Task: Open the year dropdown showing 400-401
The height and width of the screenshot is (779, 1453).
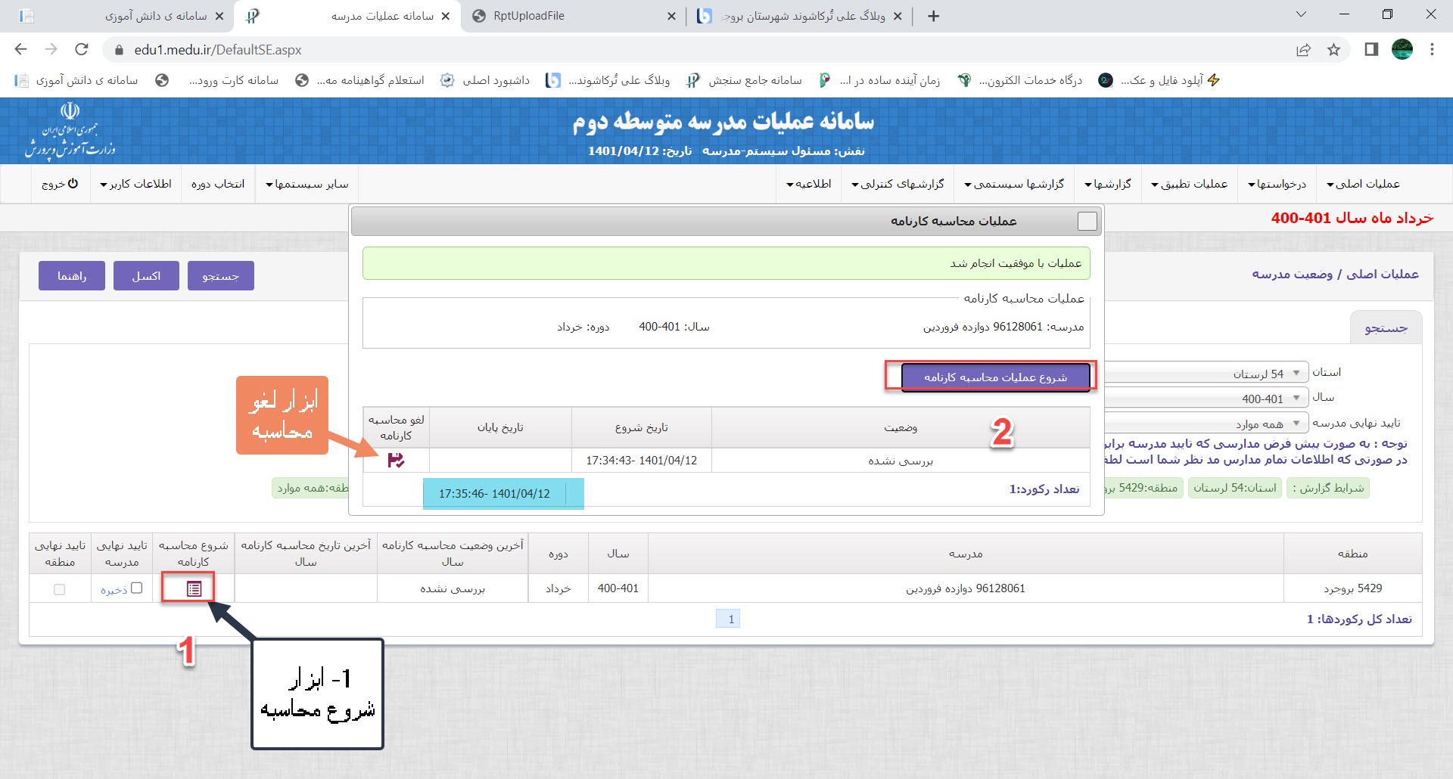Action: 1205,399
